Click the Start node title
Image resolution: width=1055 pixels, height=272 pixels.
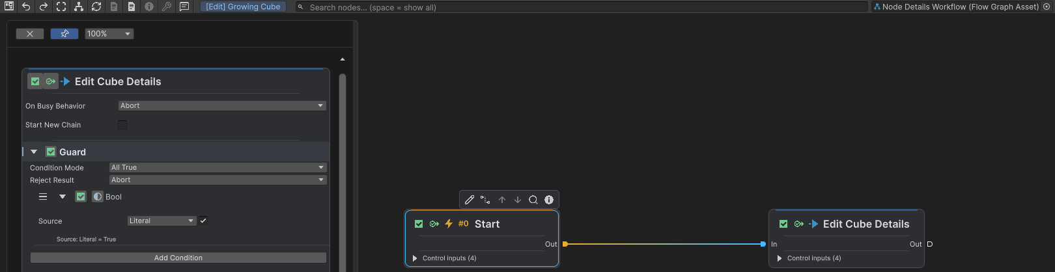(487, 224)
